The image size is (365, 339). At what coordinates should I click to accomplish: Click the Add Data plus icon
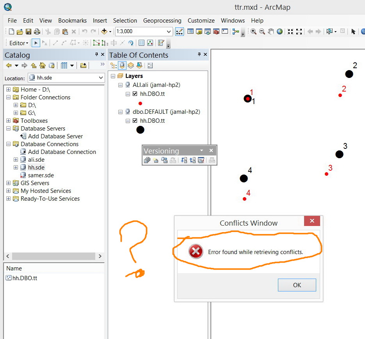point(104,32)
